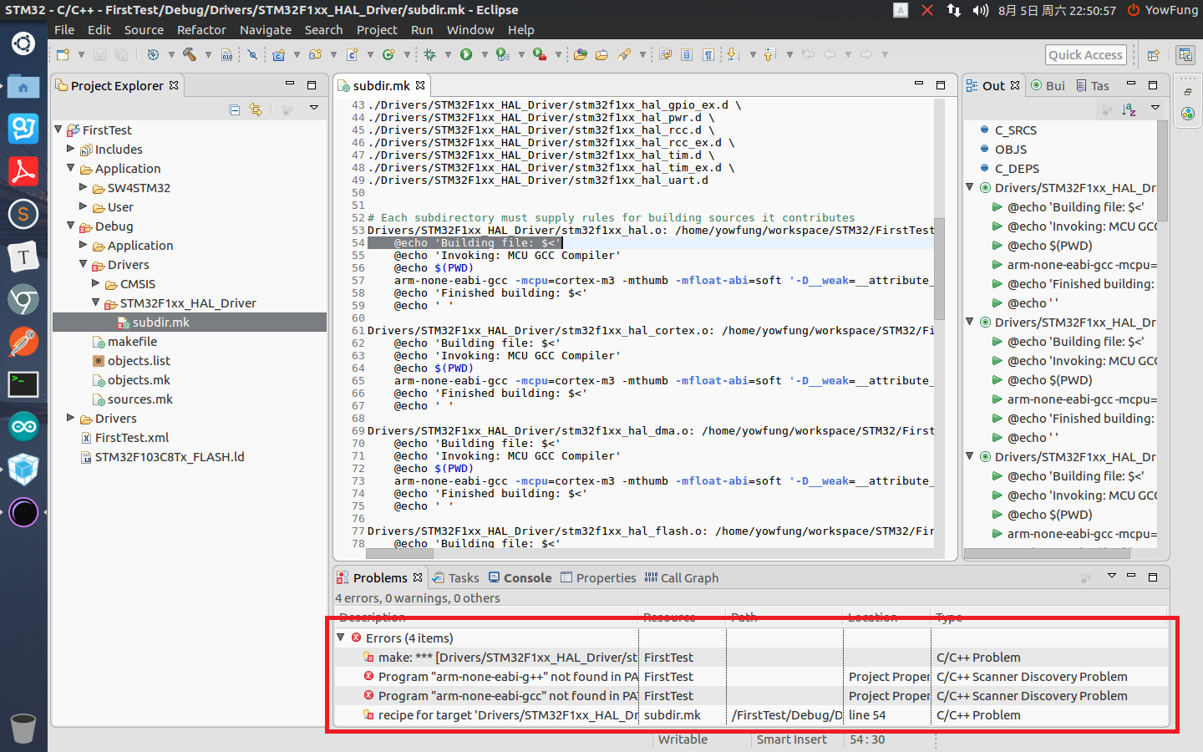Click the Build hammer toolbar icon

[190, 54]
